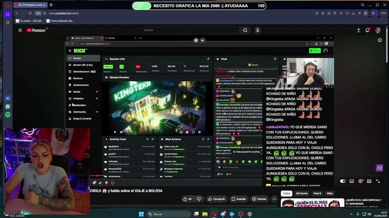This screenshot has width=389, height=218.
Task: Open Opera AI assistant button
Action: 384,13
